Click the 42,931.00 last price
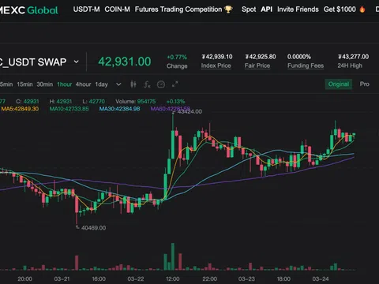This screenshot has height=284, width=379. (x=125, y=62)
